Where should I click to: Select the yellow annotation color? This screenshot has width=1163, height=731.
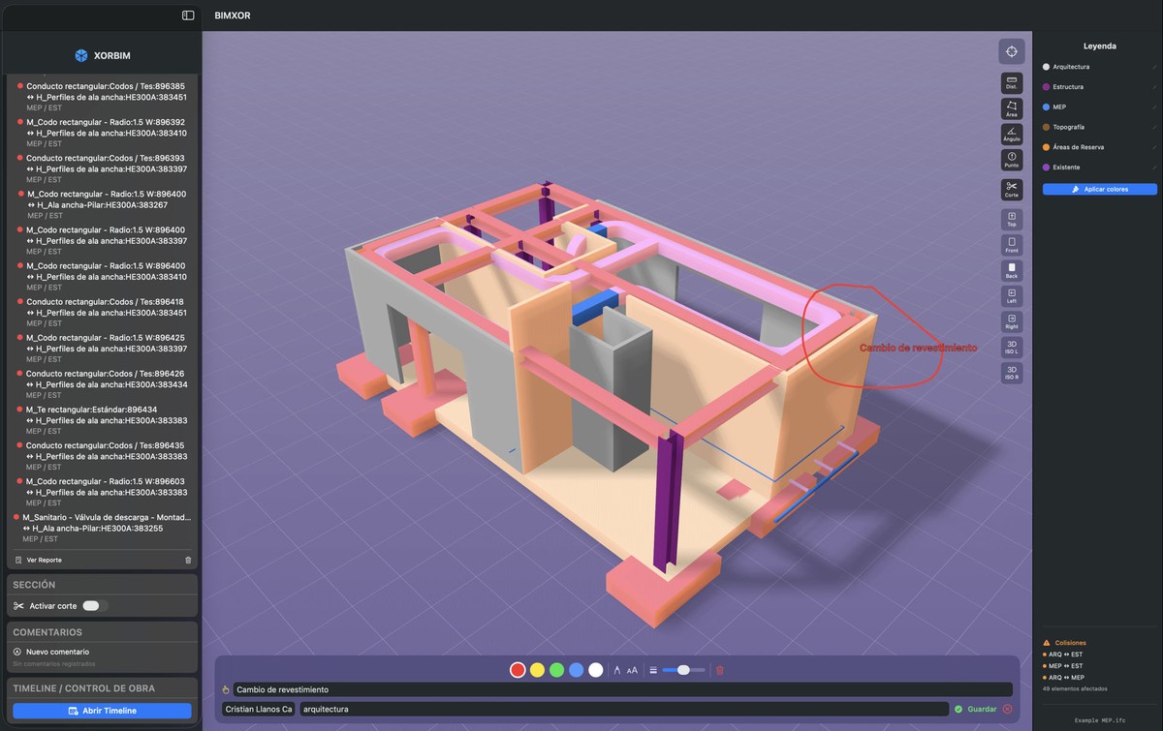[537, 669]
